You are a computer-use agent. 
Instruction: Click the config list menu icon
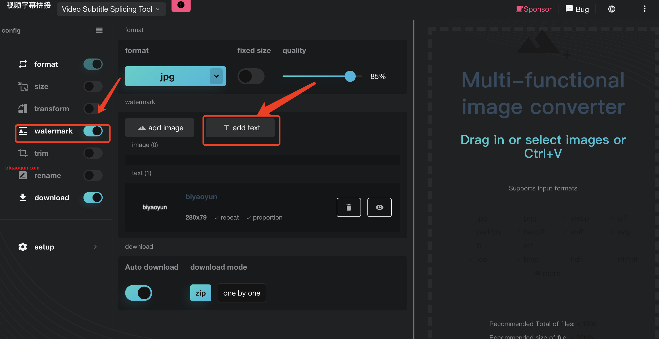tap(99, 30)
